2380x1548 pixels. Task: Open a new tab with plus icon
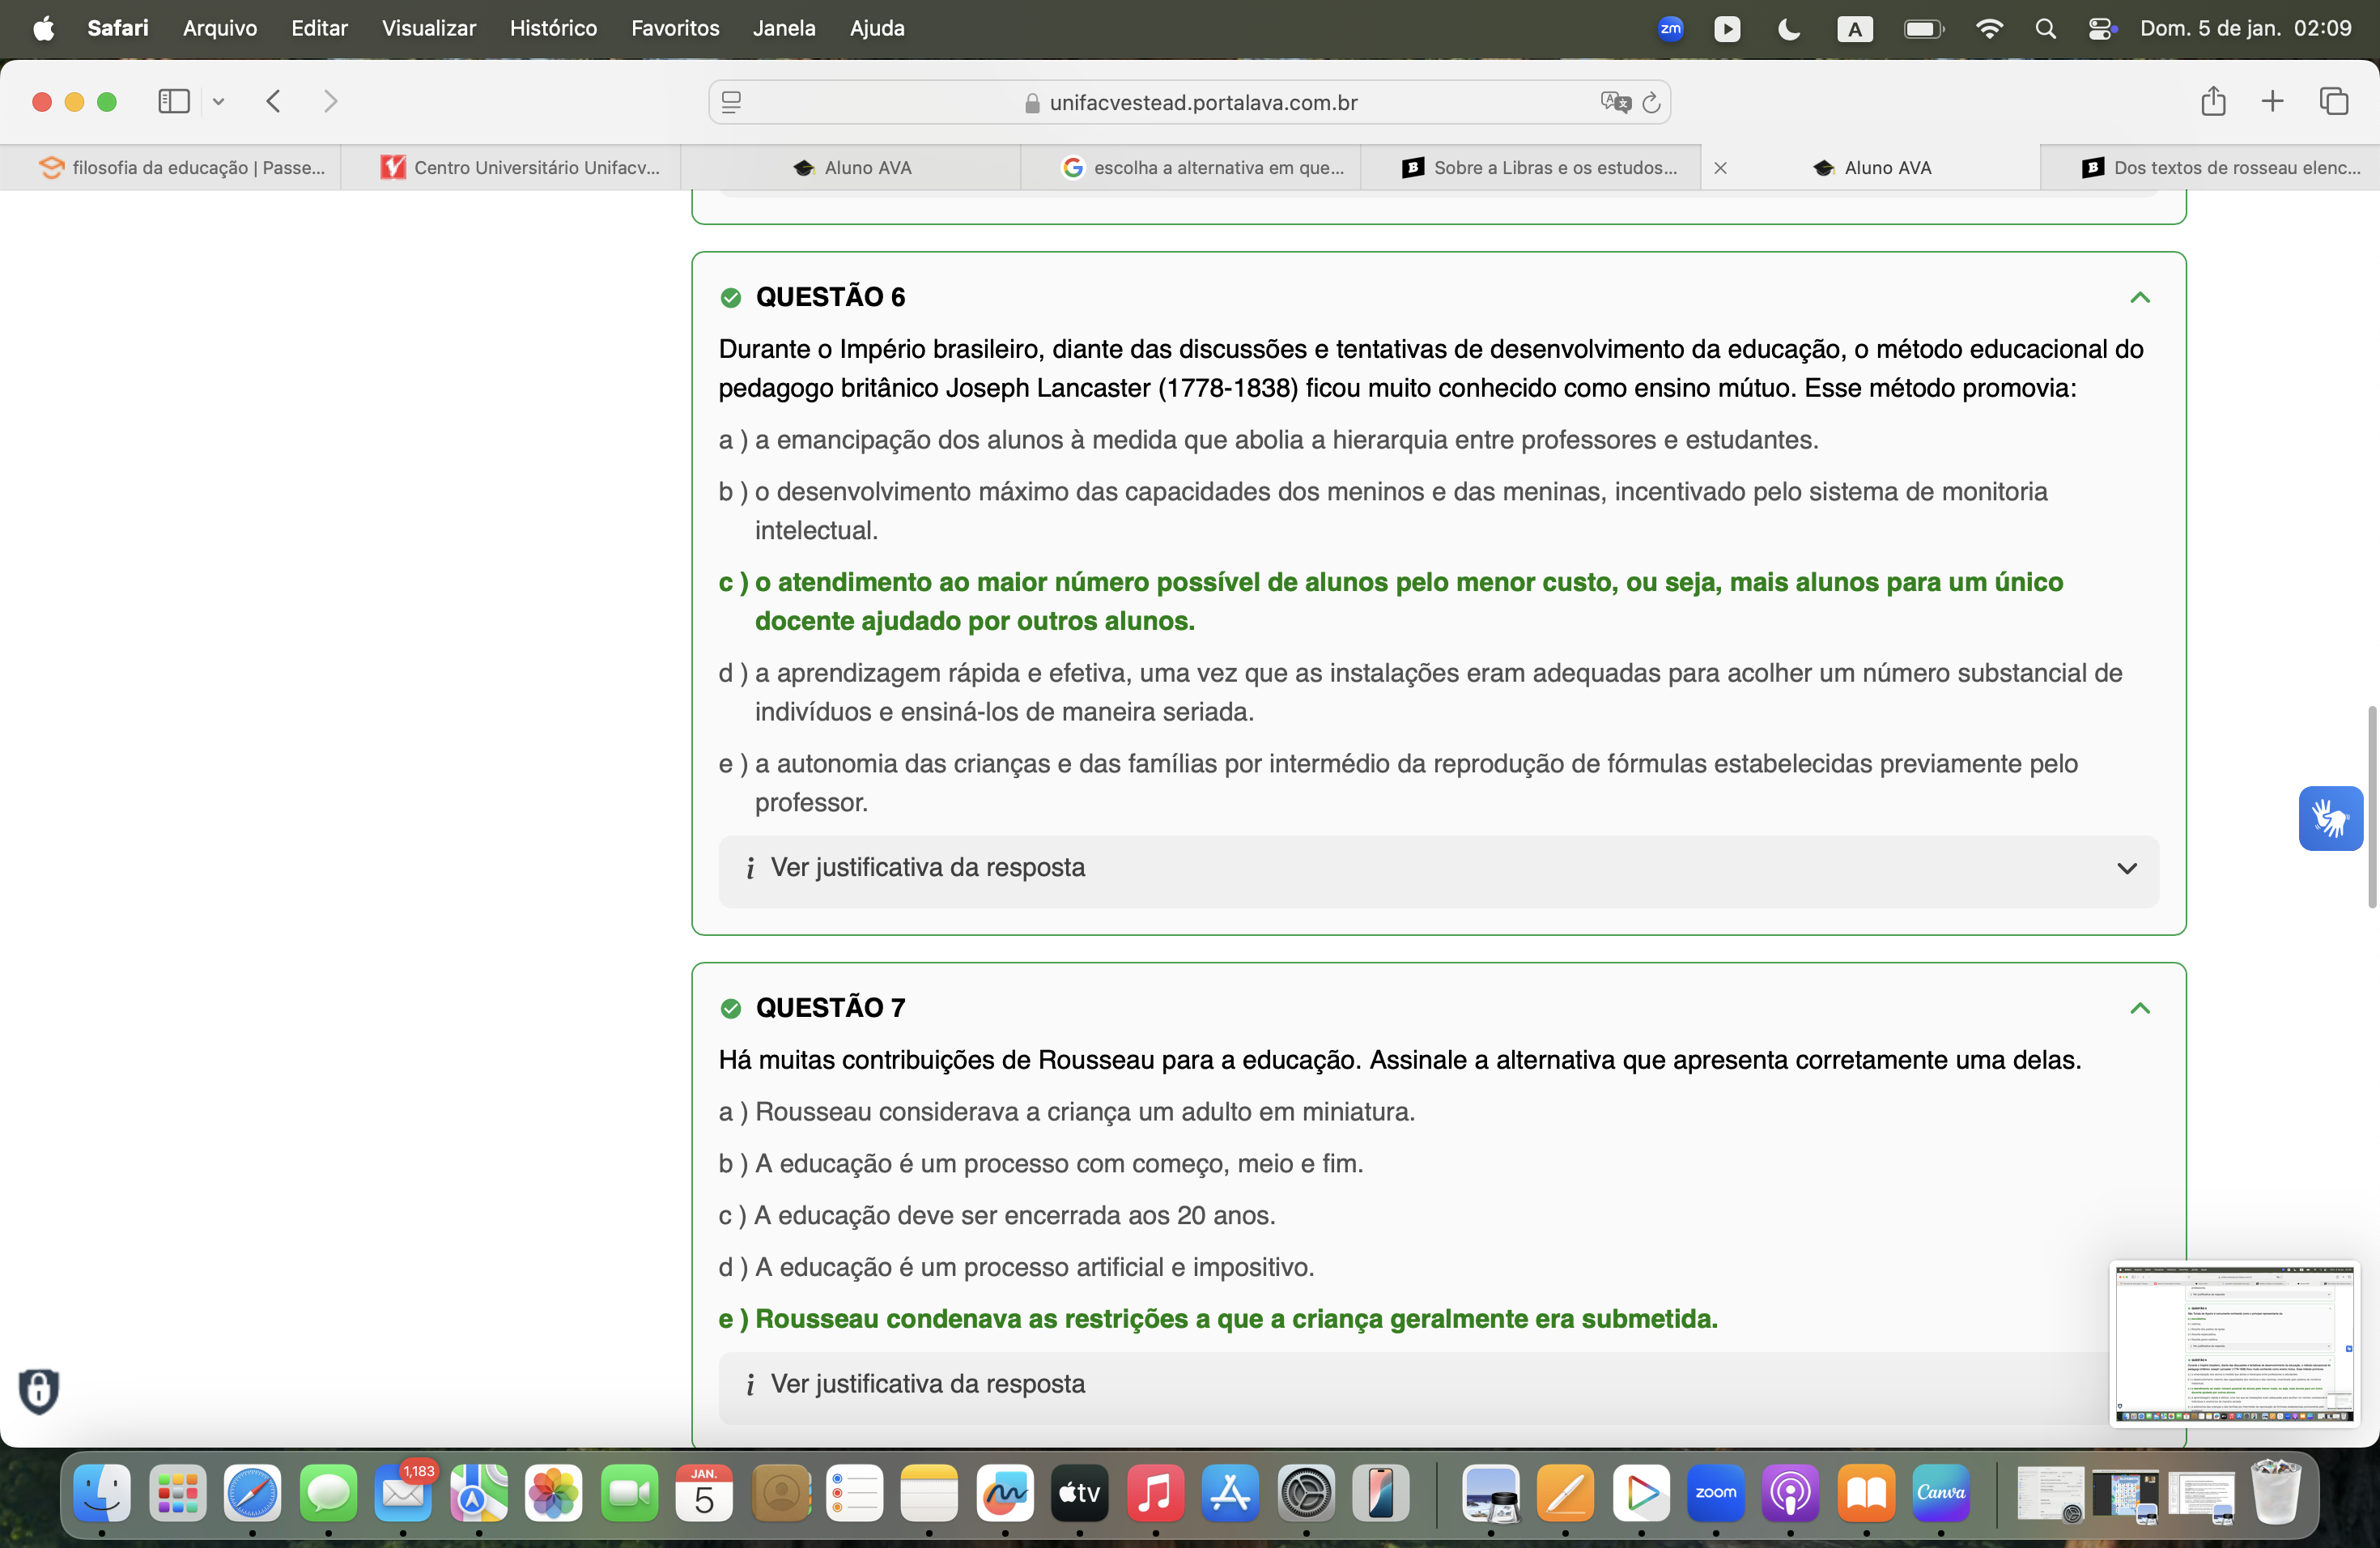pos(2272,101)
